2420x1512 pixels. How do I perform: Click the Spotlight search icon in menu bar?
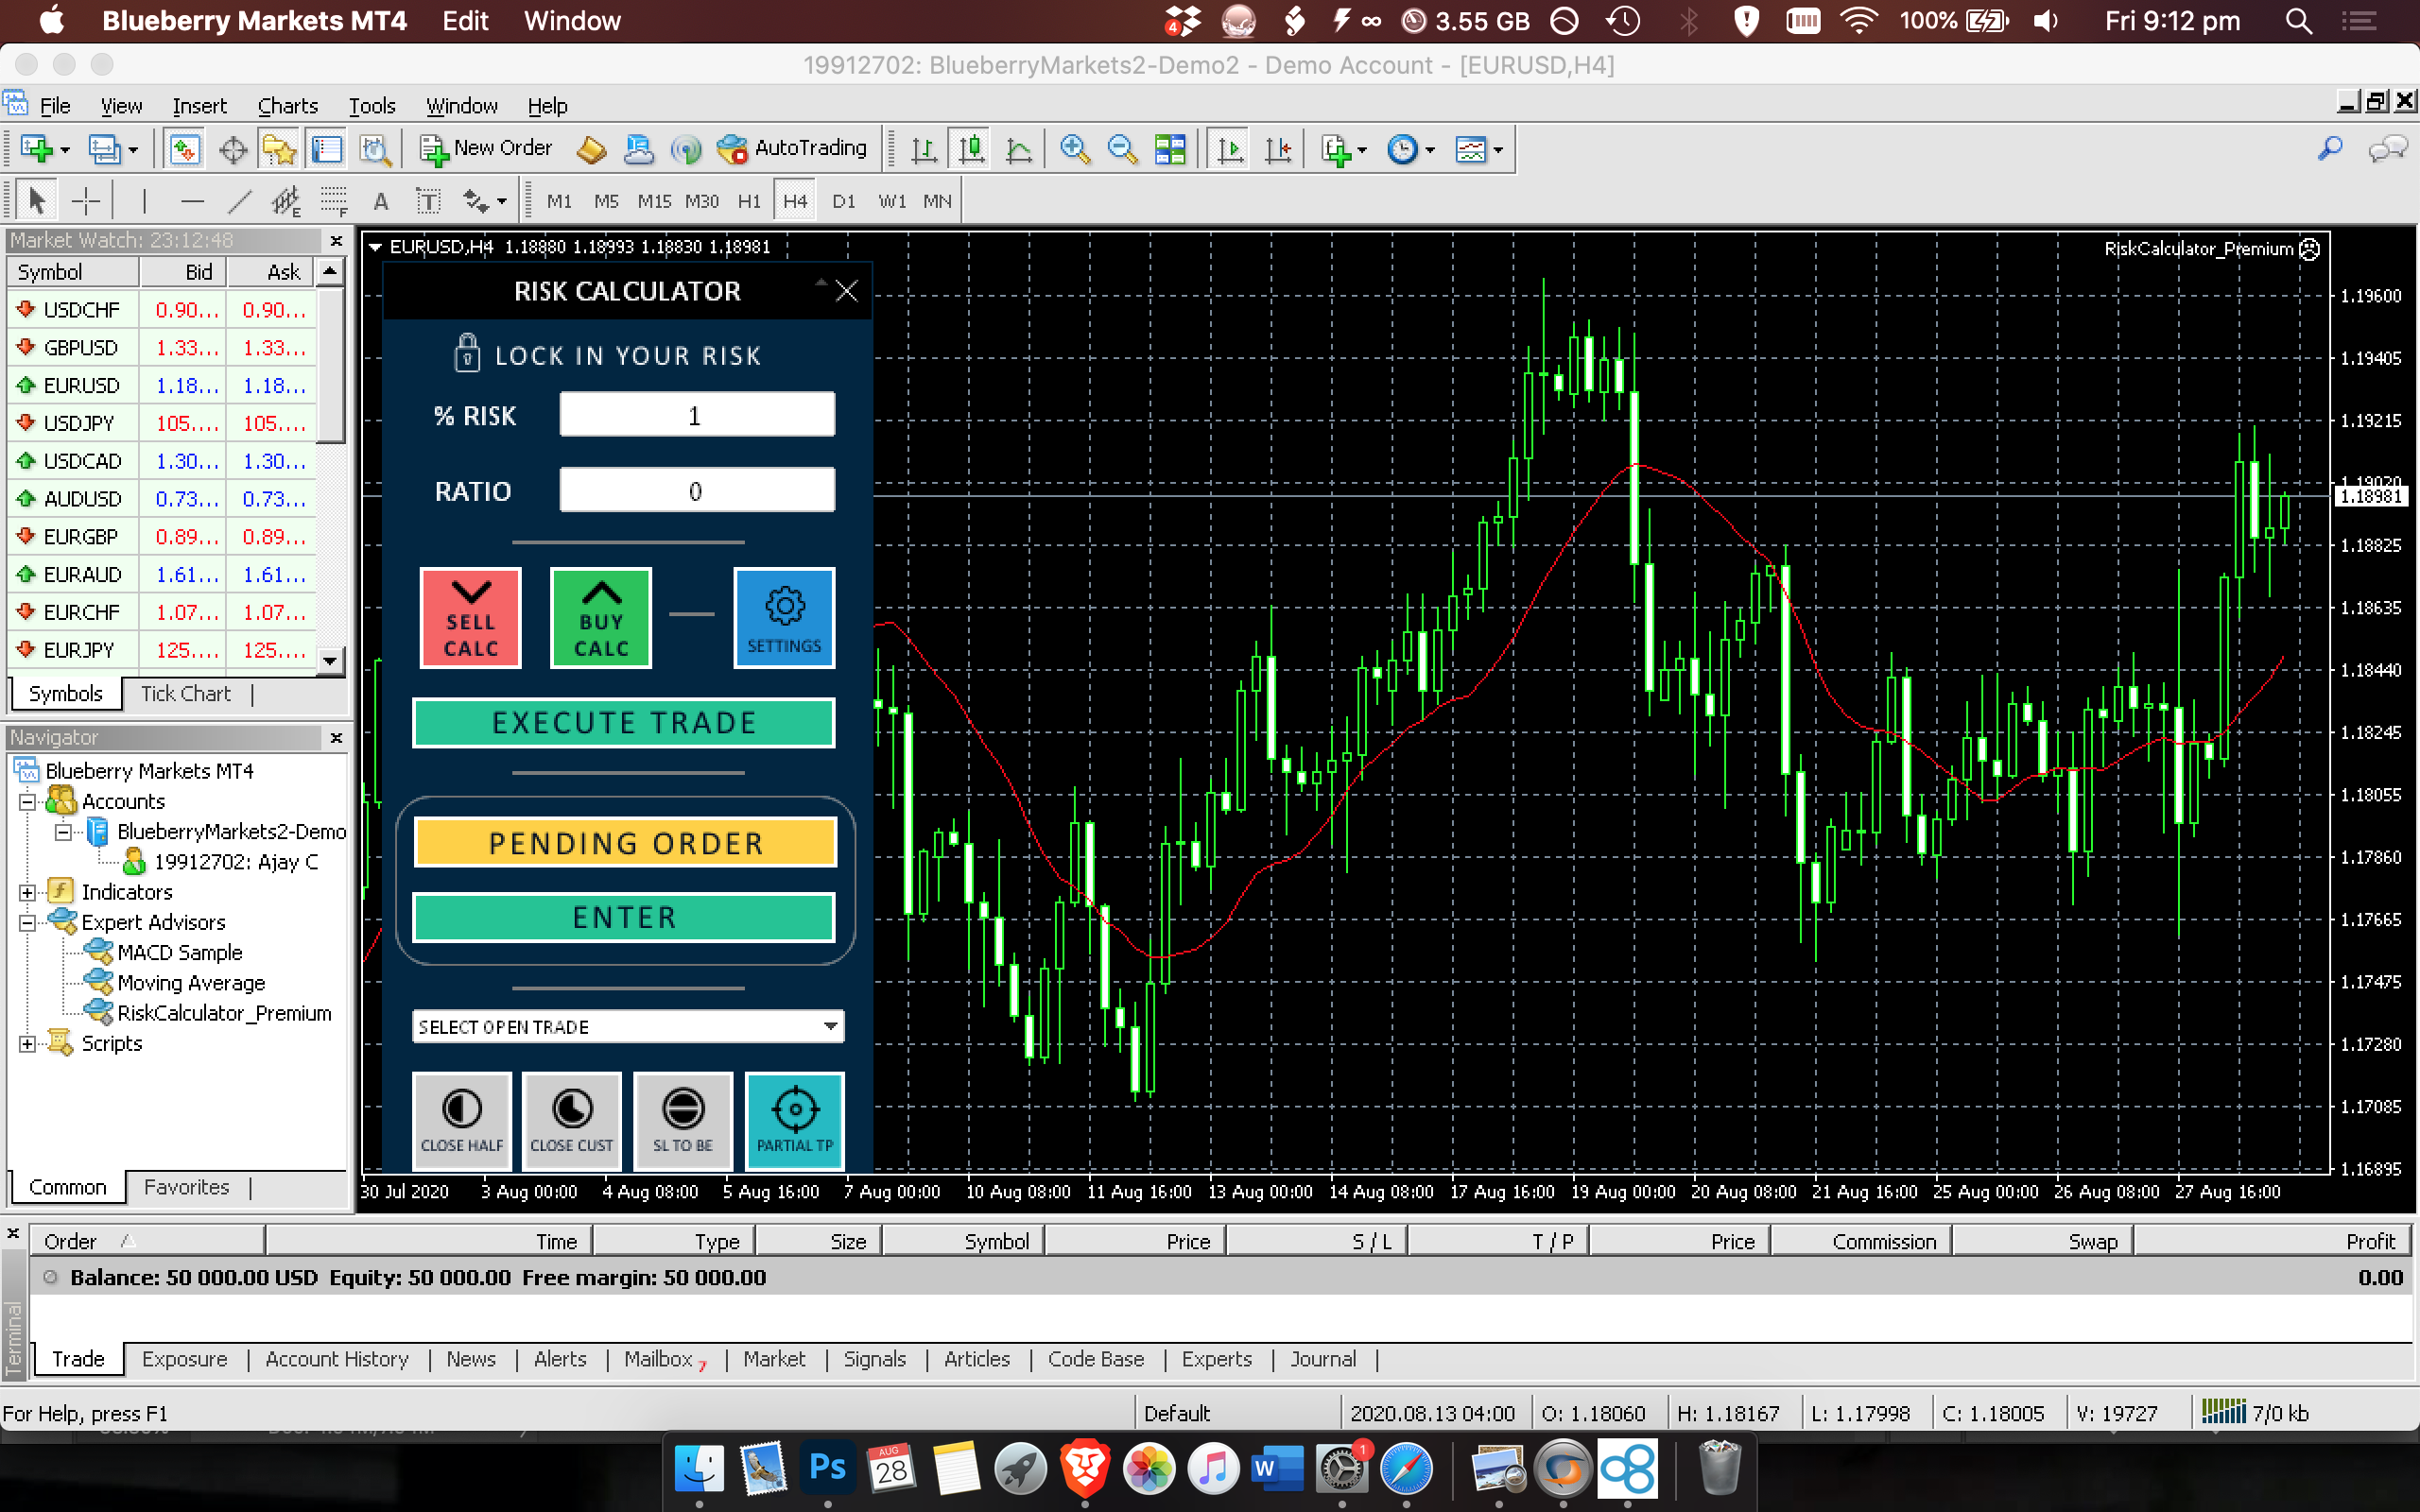[2297, 21]
